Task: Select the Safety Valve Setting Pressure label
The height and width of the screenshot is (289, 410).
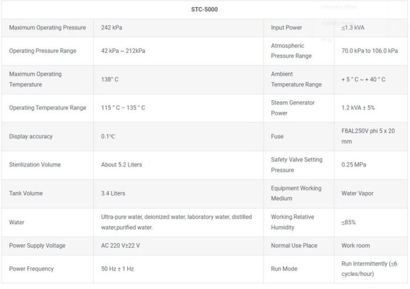Action: coord(297,165)
